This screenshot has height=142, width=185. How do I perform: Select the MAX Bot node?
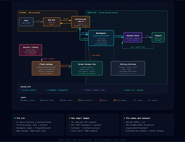(52, 22)
